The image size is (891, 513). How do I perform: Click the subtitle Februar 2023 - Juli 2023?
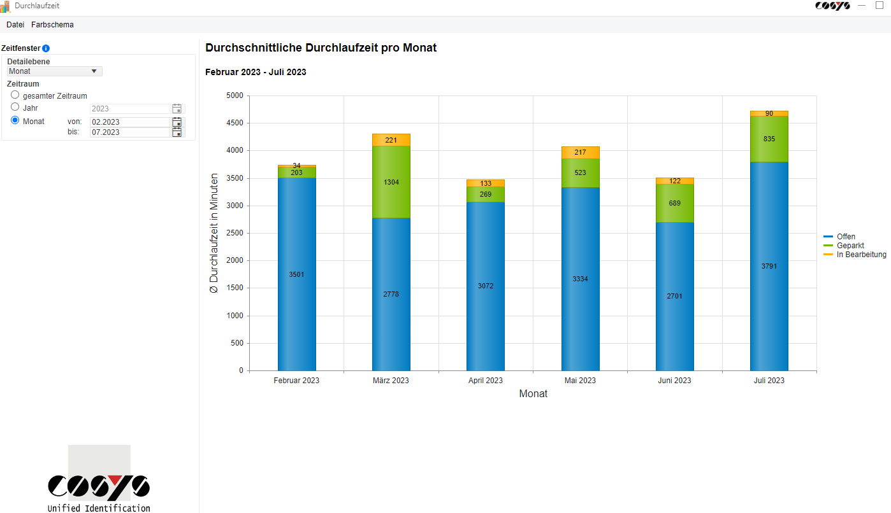256,72
